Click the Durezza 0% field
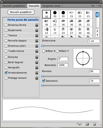The image size is (103, 128). tap(95, 71)
